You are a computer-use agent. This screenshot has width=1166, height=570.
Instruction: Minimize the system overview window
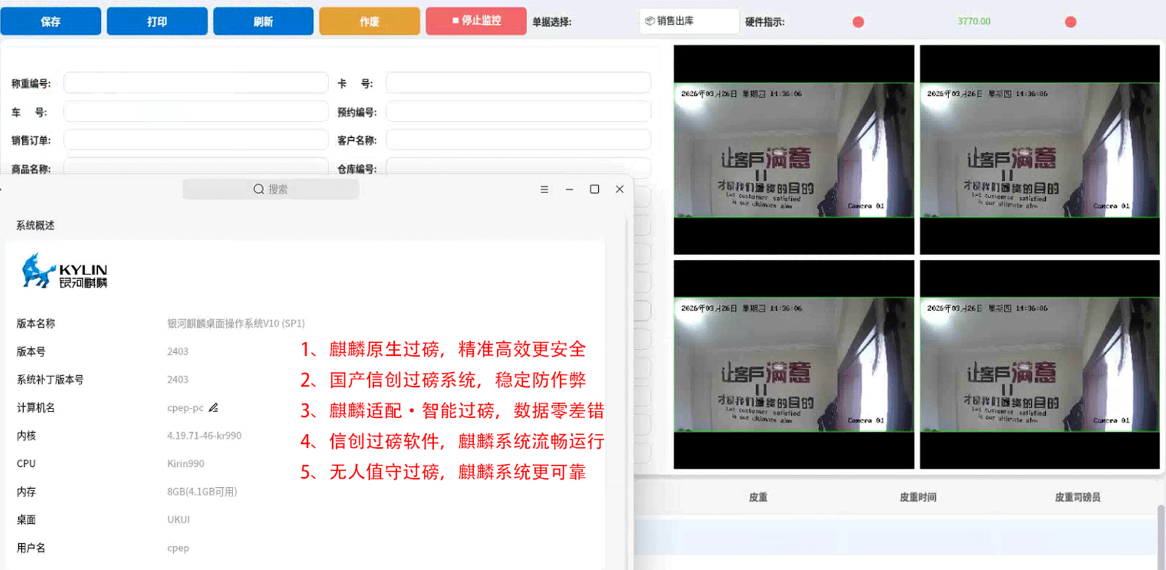569,189
